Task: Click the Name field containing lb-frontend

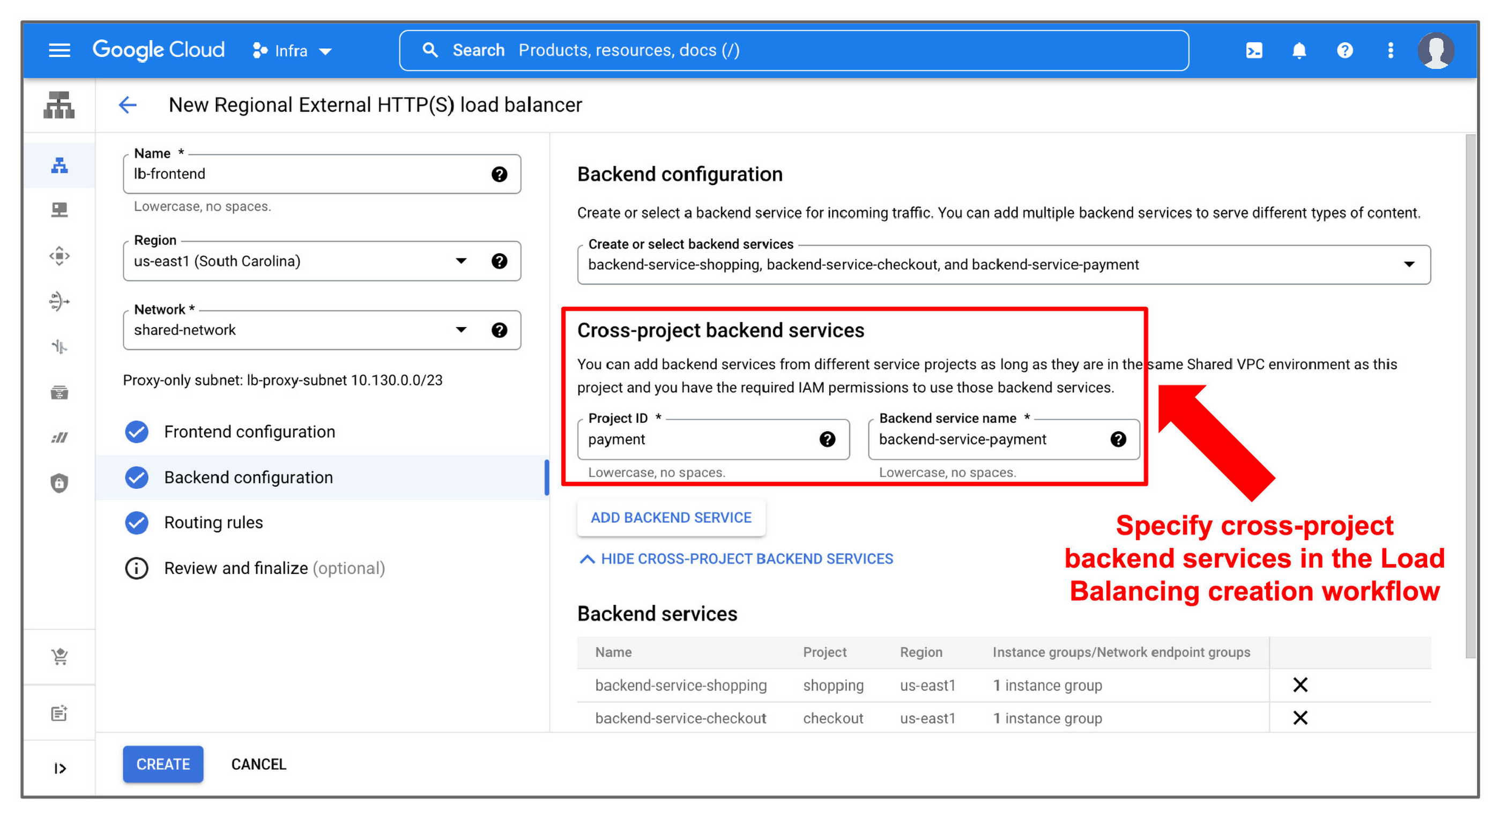Action: click(x=322, y=174)
